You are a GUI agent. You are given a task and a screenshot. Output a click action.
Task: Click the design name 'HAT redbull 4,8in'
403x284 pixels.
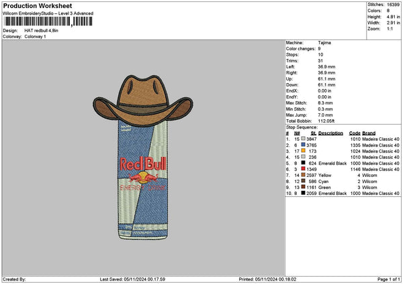[x=42, y=31]
